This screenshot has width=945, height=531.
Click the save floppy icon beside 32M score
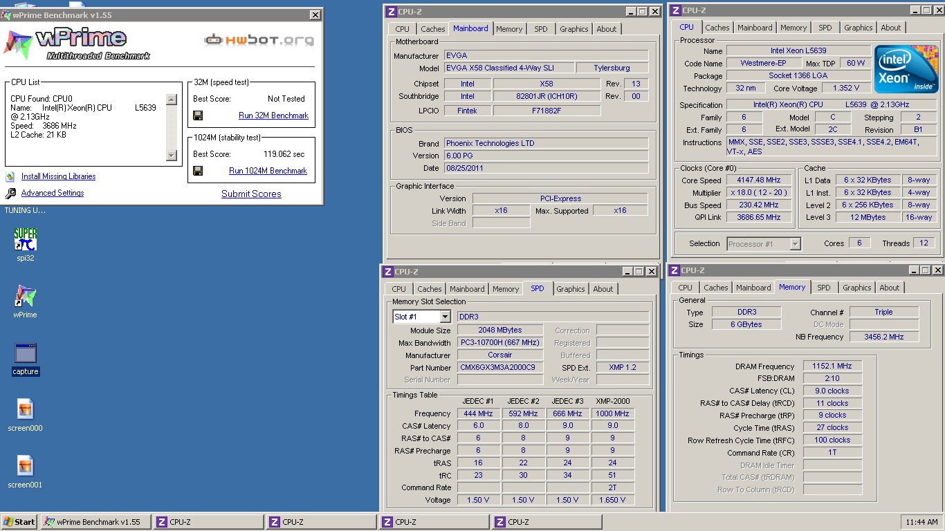click(x=198, y=115)
